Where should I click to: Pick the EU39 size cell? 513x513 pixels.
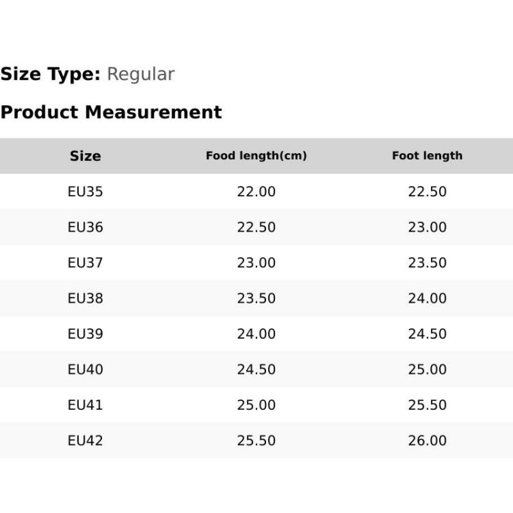(85, 334)
